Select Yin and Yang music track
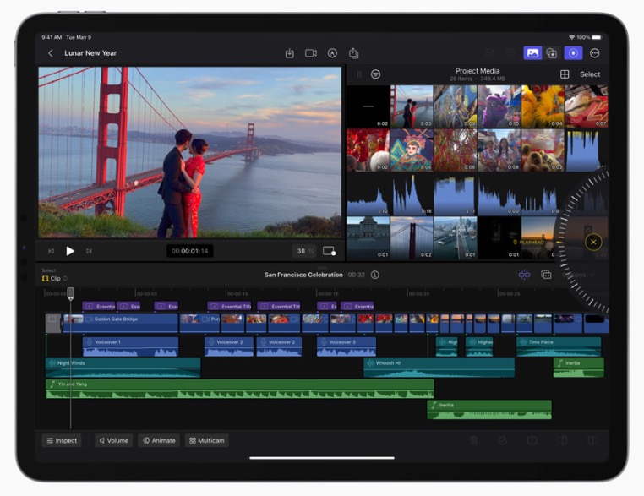644x496 pixels. (240, 389)
